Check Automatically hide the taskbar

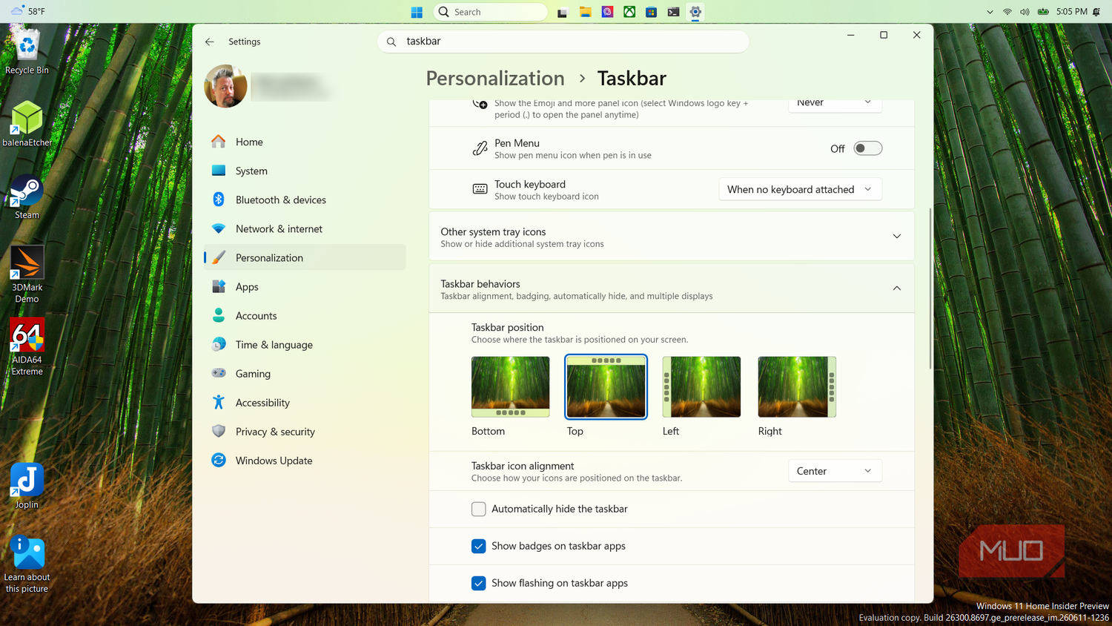click(x=479, y=509)
